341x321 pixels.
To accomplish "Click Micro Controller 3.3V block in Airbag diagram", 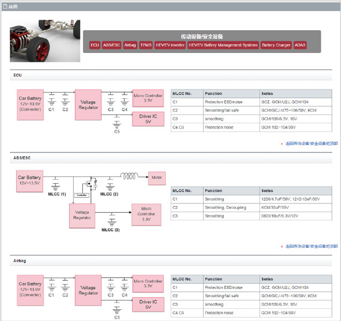I will tap(148, 284).
